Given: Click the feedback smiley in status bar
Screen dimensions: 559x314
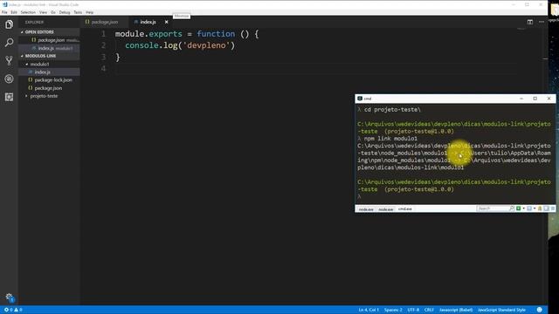Looking at the screenshot, I should pos(540,310).
